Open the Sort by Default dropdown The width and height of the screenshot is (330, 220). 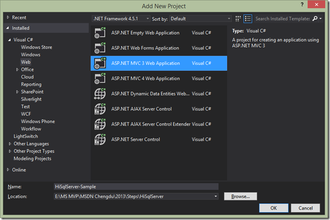point(200,19)
